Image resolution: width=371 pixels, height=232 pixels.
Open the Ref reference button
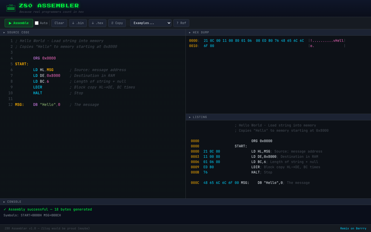pyautogui.click(x=181, y=23)
